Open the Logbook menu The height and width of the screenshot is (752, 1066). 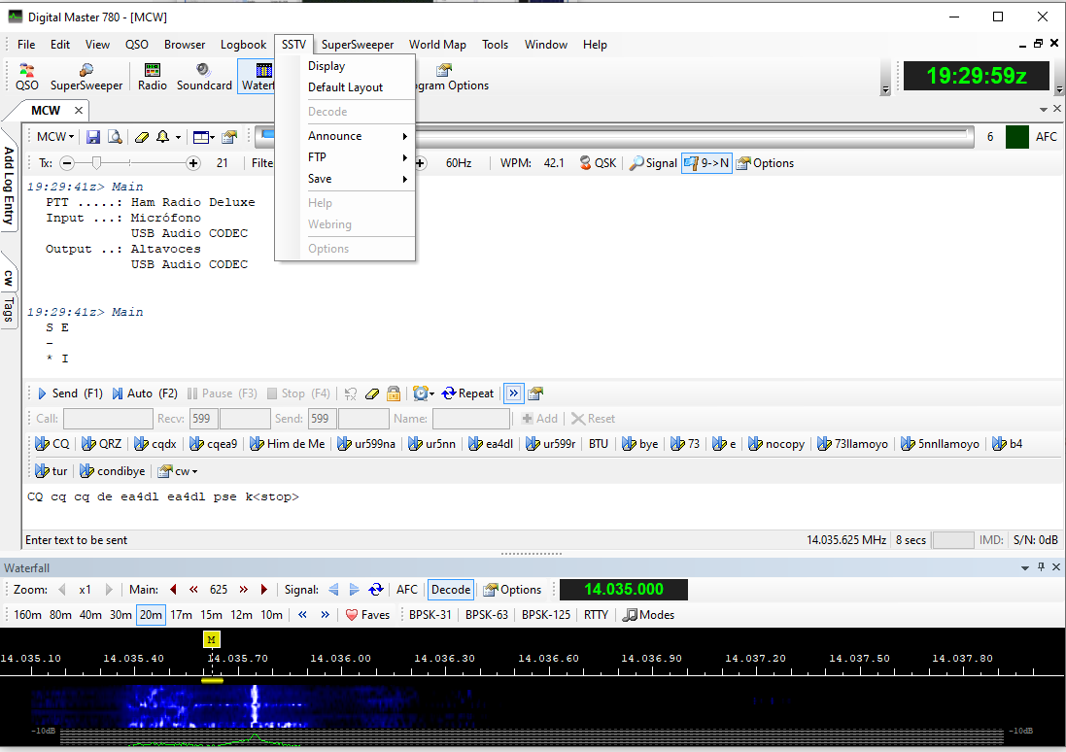[243, 44]
